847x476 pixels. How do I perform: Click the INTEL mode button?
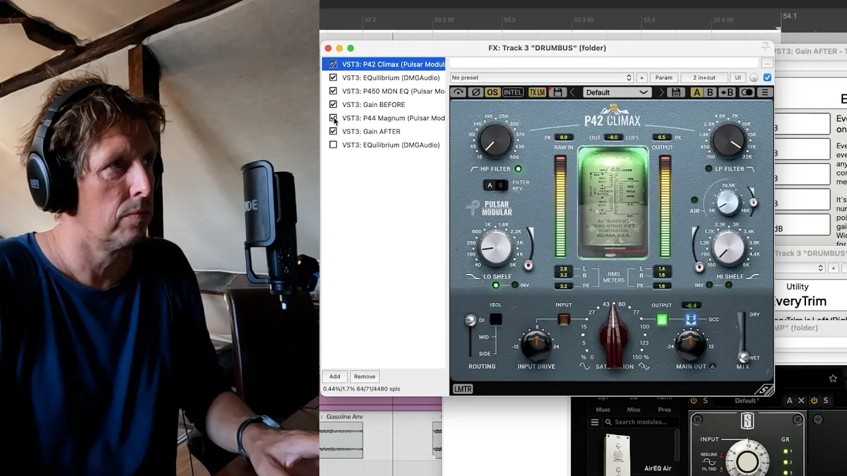click(x=513, y=93)
